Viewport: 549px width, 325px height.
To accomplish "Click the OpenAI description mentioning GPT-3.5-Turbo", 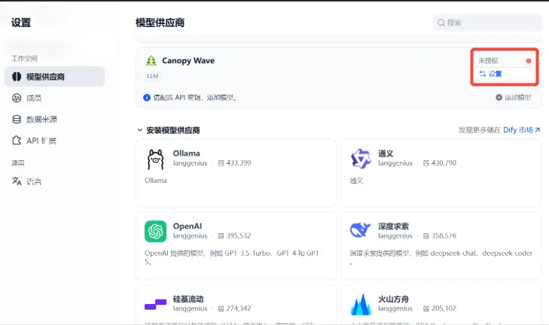I will coord(233,257).
